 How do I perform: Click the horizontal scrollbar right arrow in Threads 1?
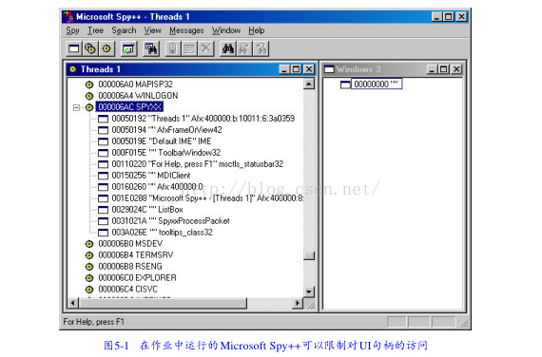[x=298, y=303]
